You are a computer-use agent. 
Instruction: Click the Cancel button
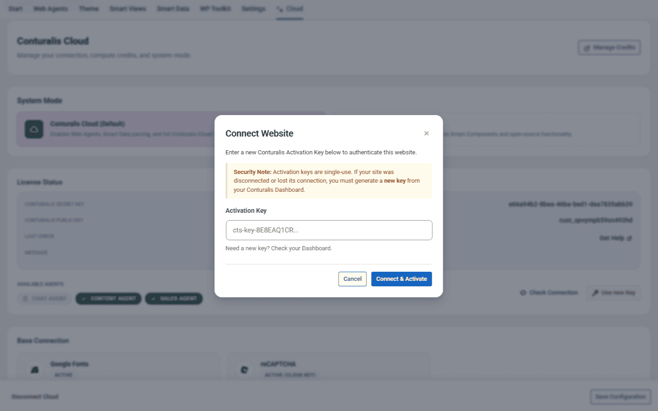click(352, 279)
